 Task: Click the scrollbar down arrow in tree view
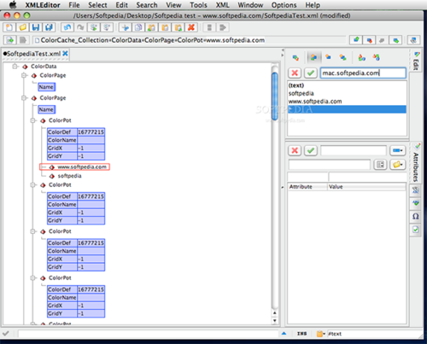(x=275, y=320)
